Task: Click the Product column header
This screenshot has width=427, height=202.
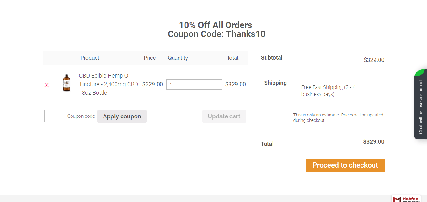Action: click(90, 58)
